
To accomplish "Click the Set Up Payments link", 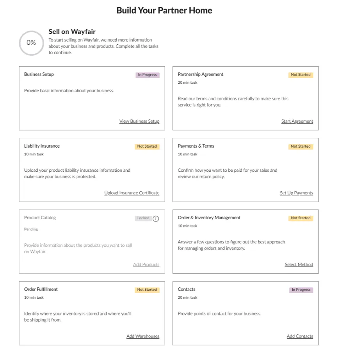I will pyautogui.click(x=296, y=193).
